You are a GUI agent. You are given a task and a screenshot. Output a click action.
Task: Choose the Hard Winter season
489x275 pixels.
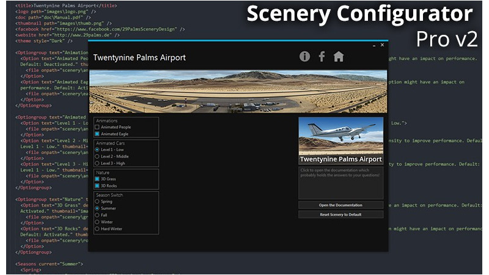(97, 229)
